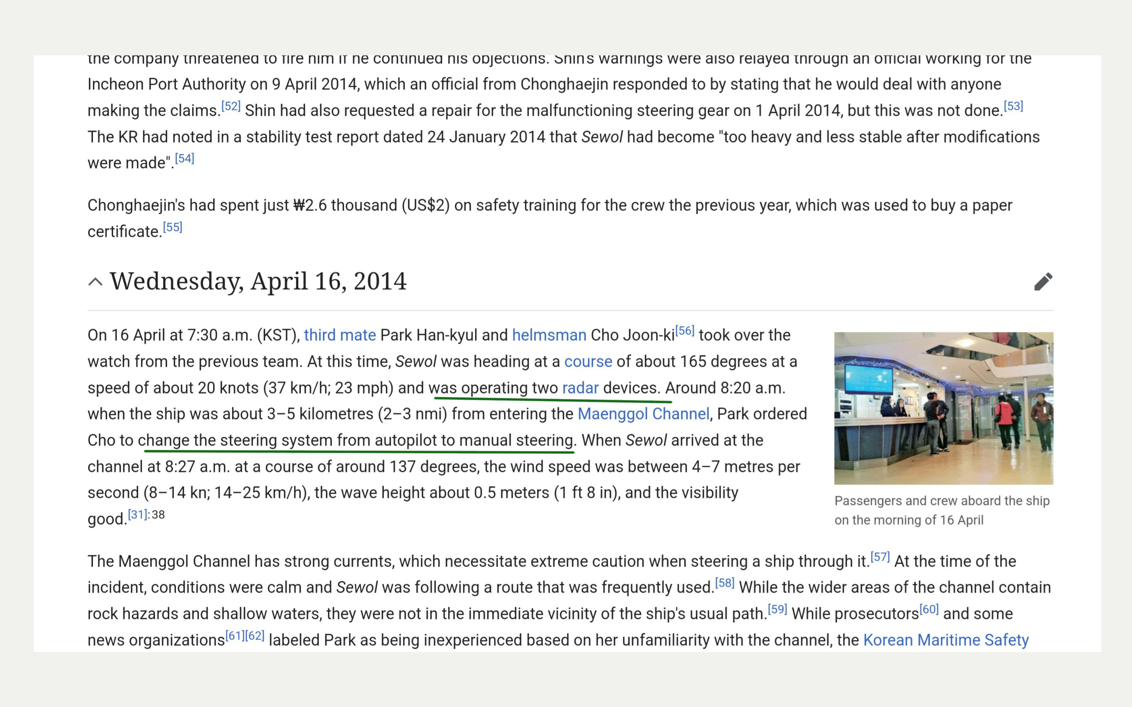Open citation 31 footnote
Screen dimensions: 1132x707
[138, 514]
